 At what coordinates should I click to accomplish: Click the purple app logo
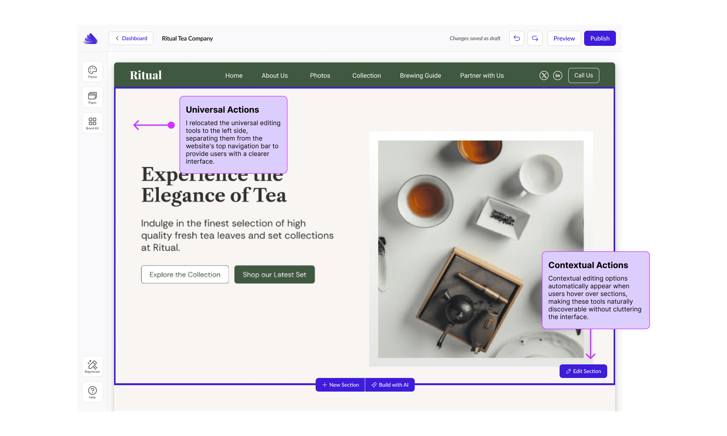tap(91, 39)
